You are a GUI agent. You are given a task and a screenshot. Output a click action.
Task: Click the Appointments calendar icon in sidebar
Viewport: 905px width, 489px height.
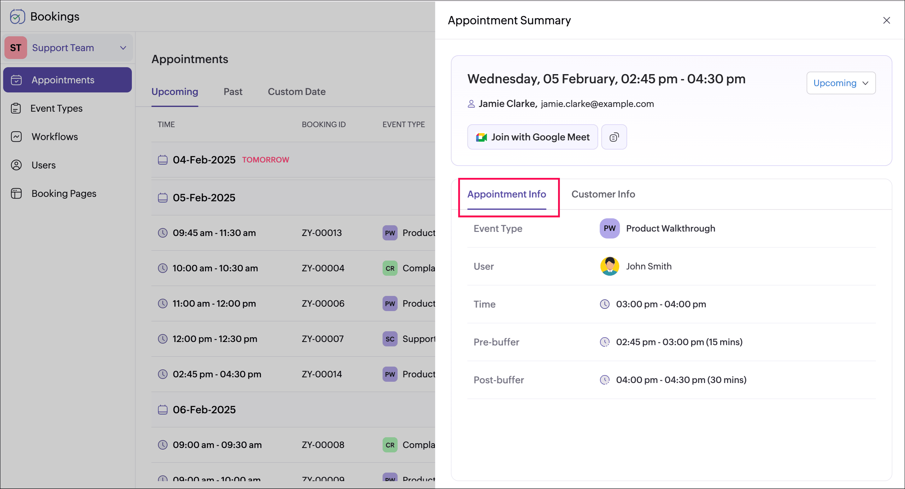[x=16, y=80]
